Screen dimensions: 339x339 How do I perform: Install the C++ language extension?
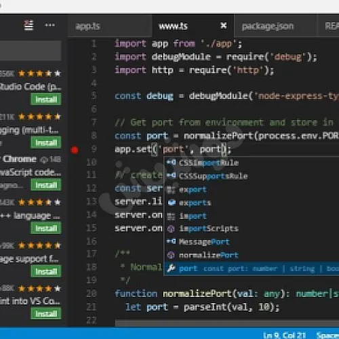point(46,228)
